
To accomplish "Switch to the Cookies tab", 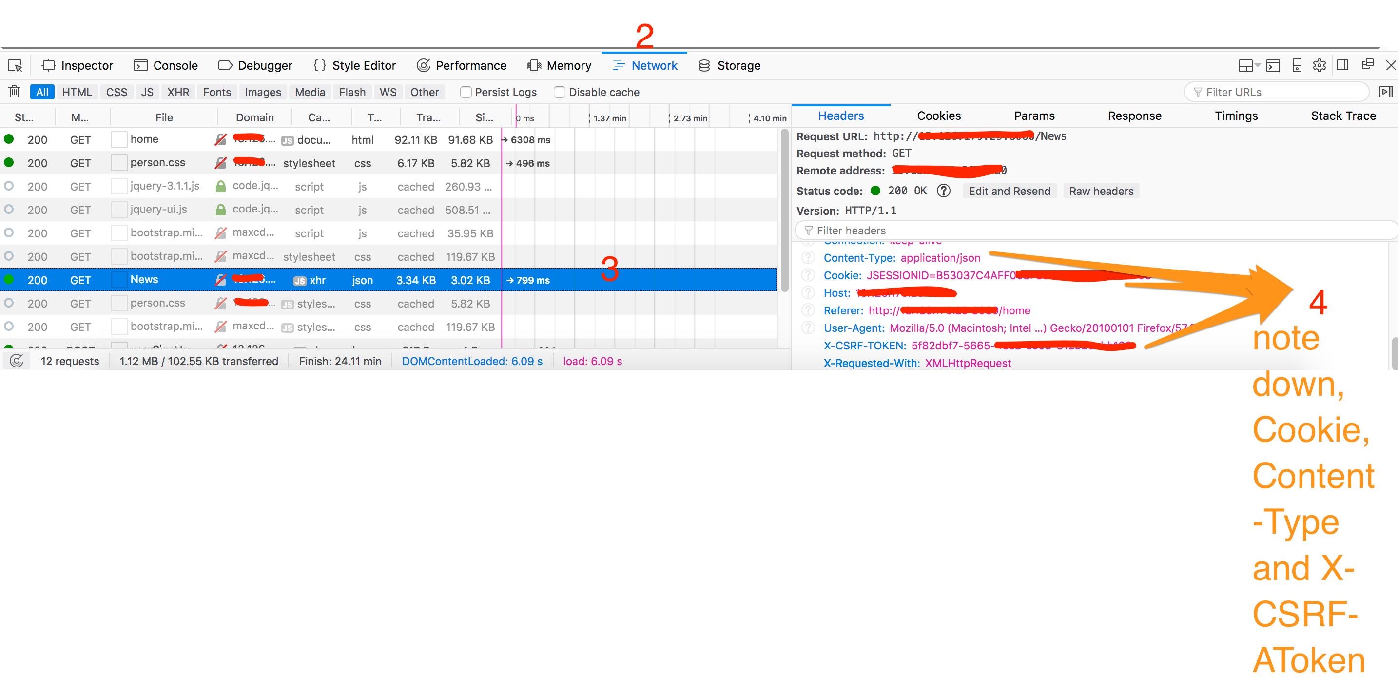I will click(939, 116).
